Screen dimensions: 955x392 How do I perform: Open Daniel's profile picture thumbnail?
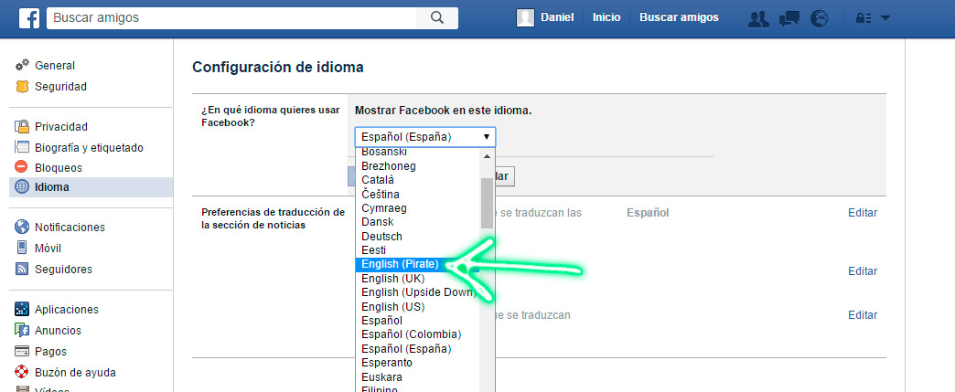coord(525,18)
